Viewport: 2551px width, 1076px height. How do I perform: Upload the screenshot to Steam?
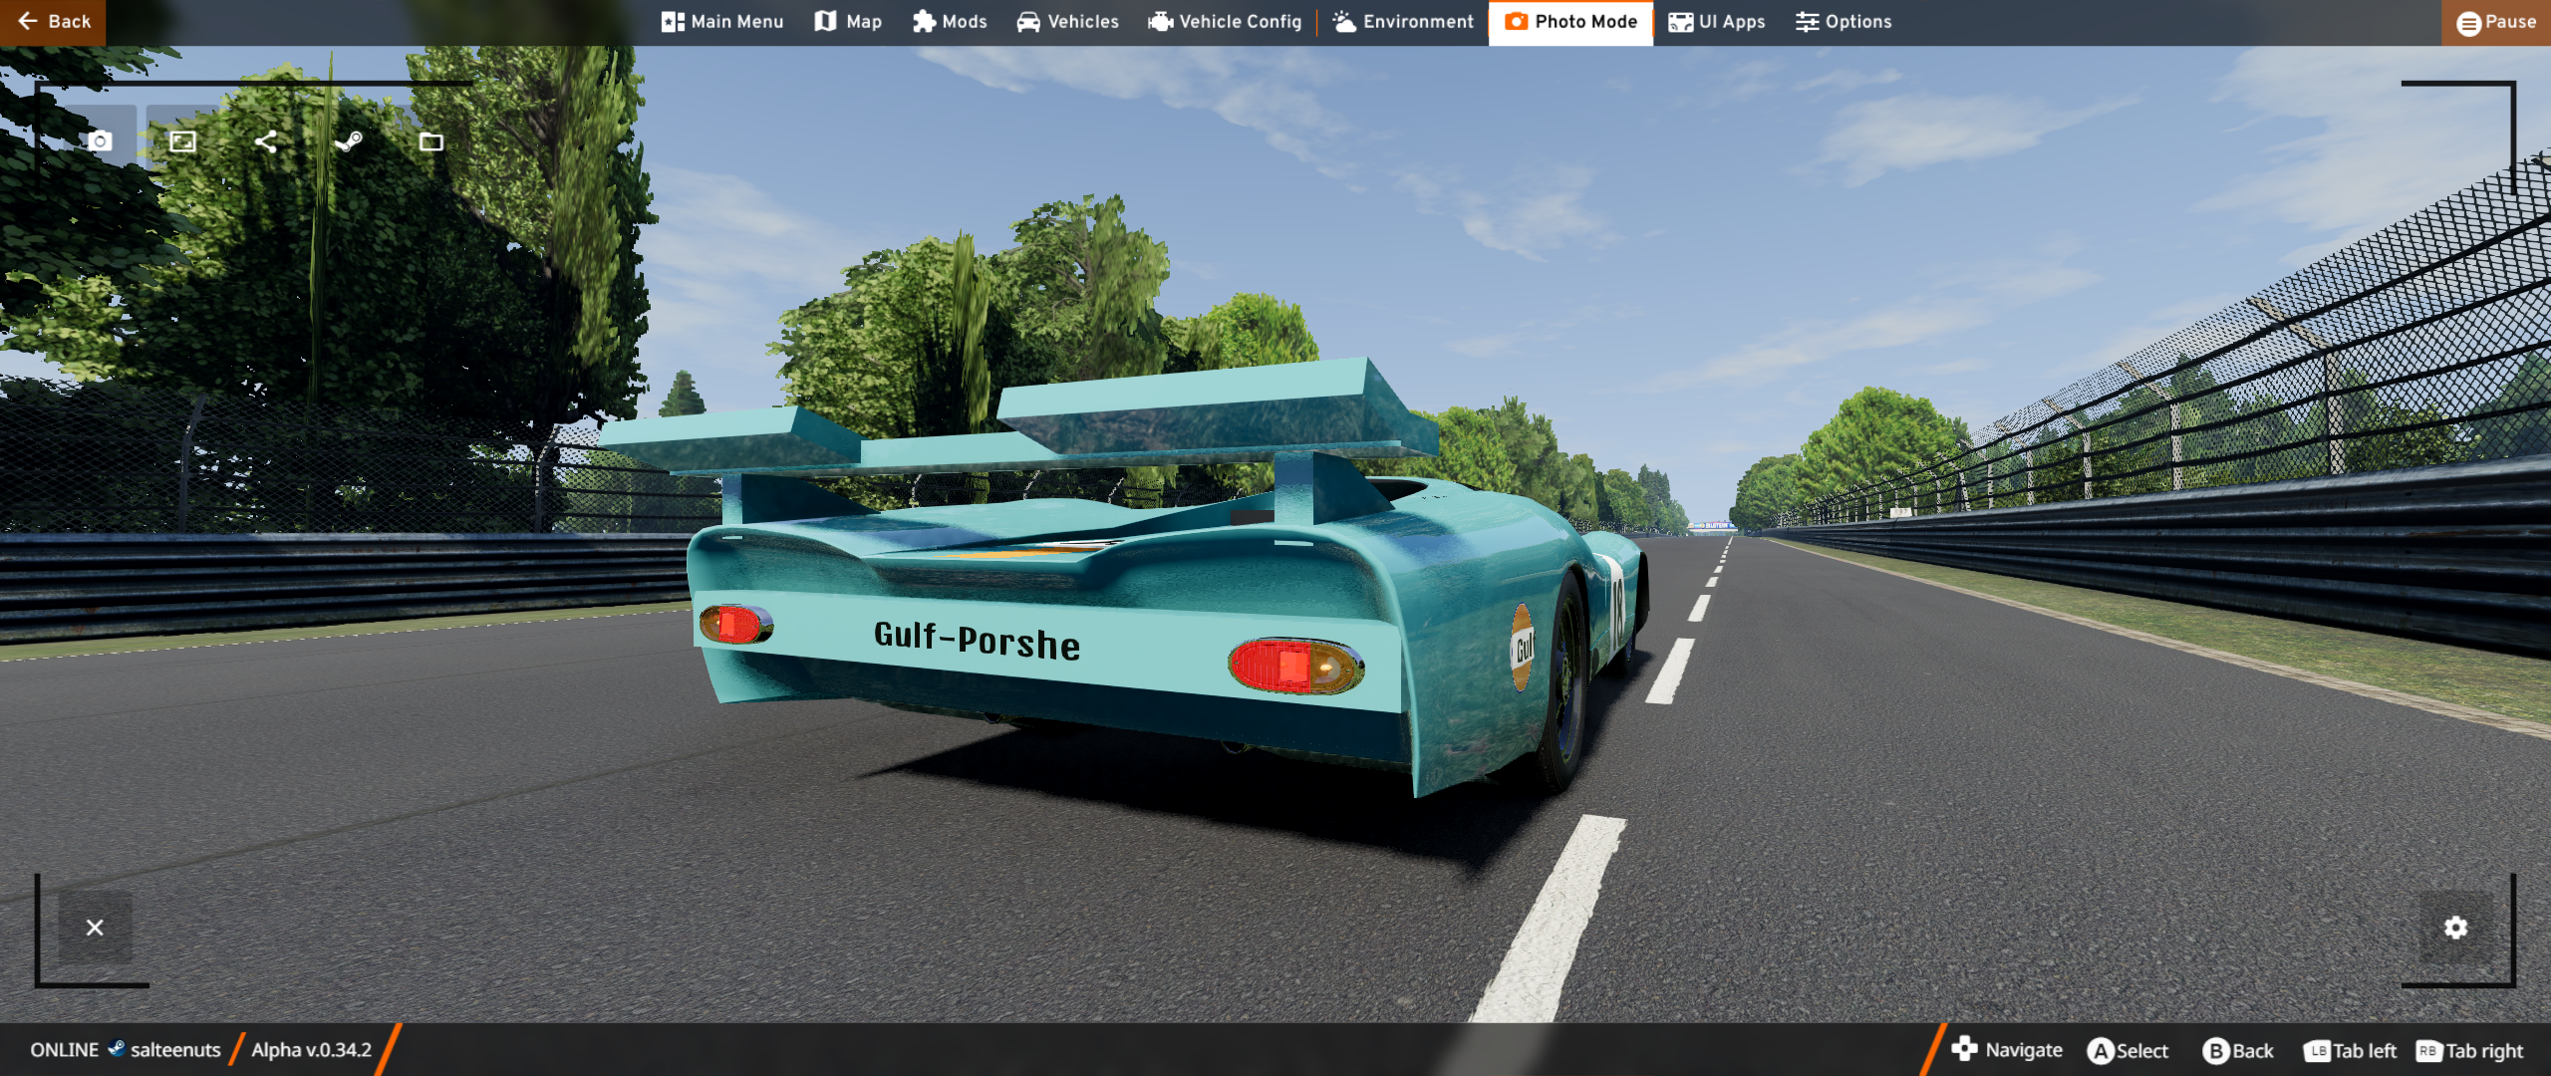point(348,141)
